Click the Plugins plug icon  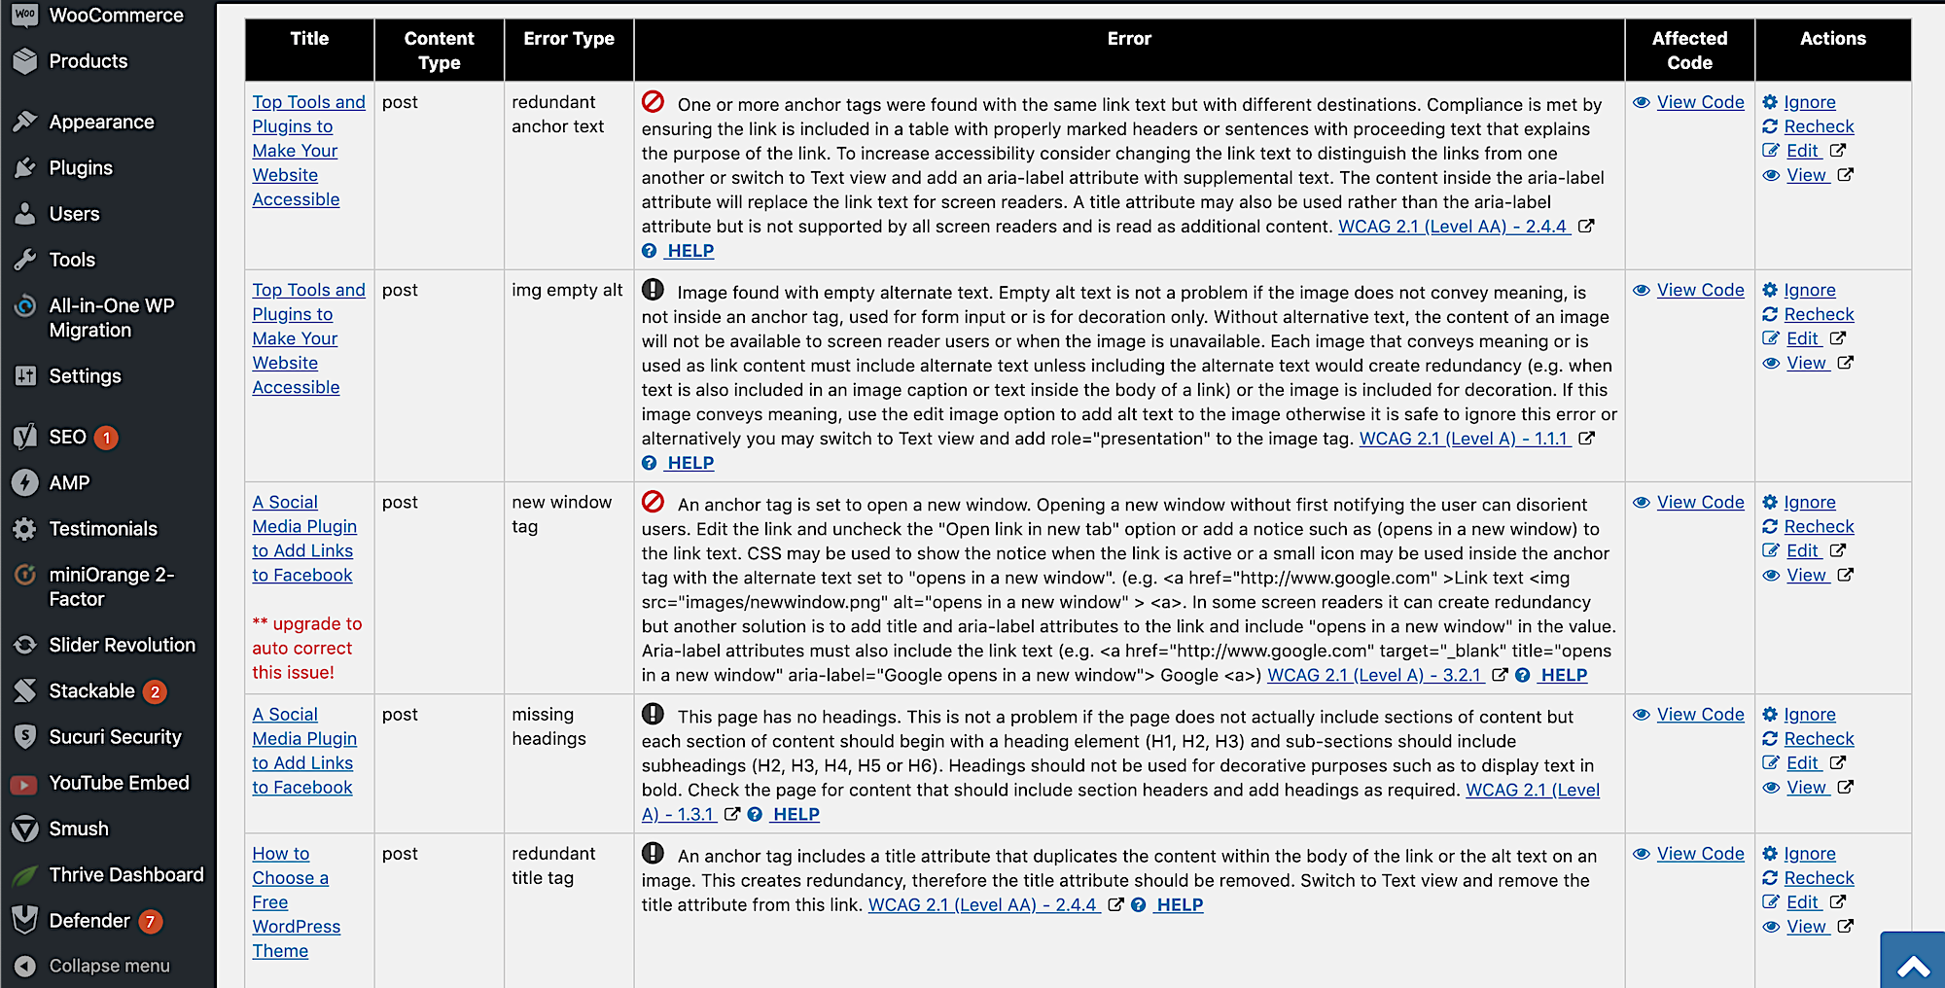point(25,168)
